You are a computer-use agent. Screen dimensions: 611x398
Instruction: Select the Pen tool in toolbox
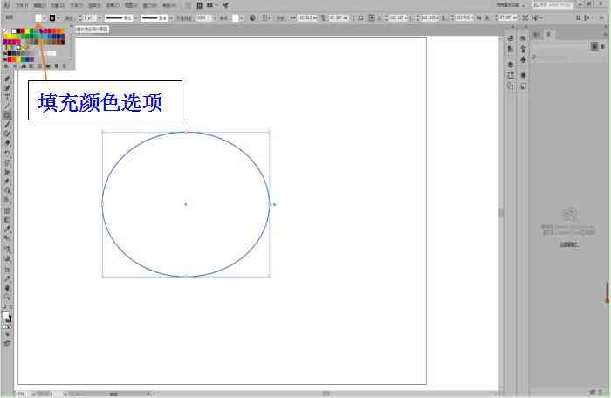[x=7, y=79]
